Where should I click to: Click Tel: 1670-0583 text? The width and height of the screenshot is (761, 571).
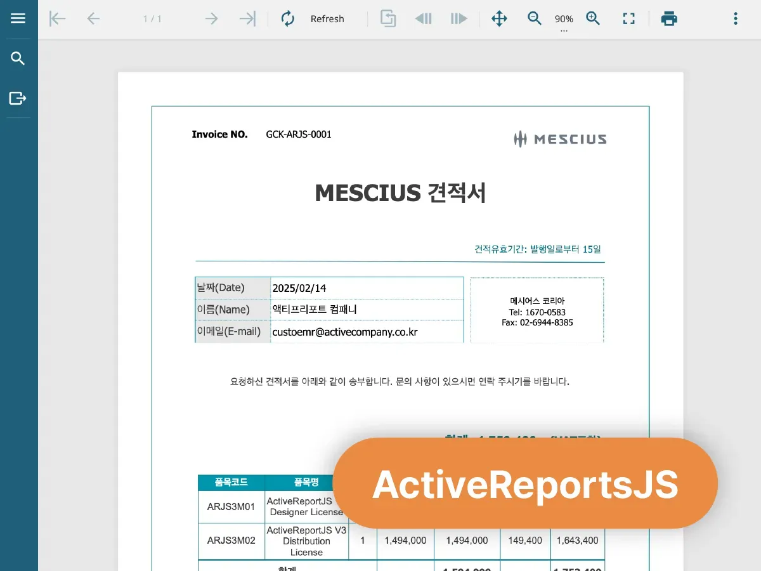click(537, 312)
